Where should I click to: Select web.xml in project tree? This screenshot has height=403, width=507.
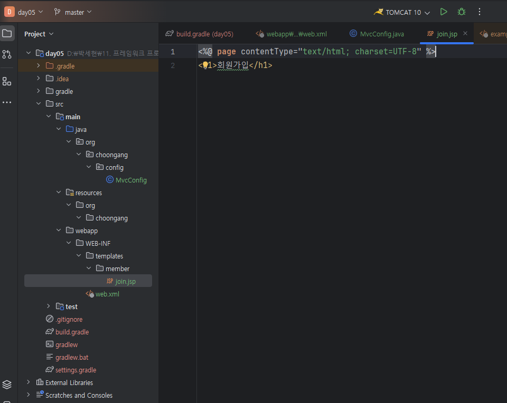[107, 294]
